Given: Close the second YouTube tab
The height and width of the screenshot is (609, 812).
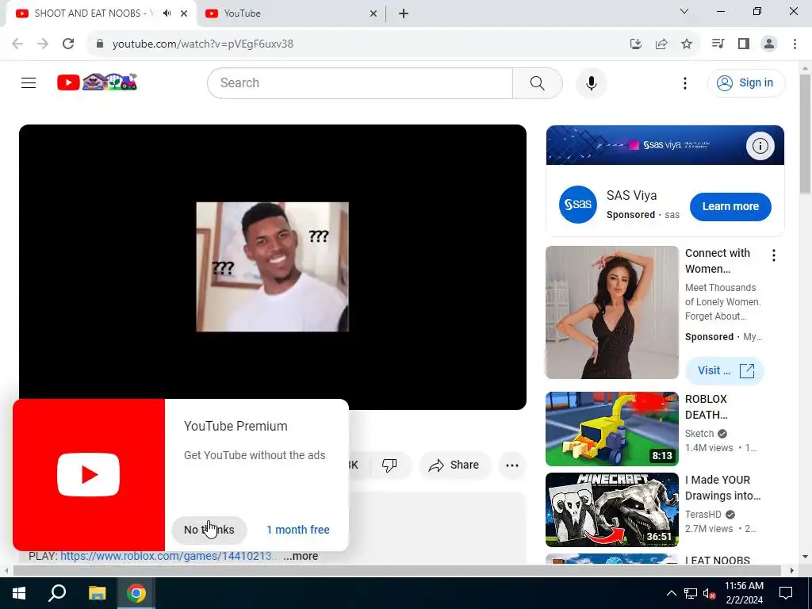Looking at the screenshot, I should coord(373,13).
